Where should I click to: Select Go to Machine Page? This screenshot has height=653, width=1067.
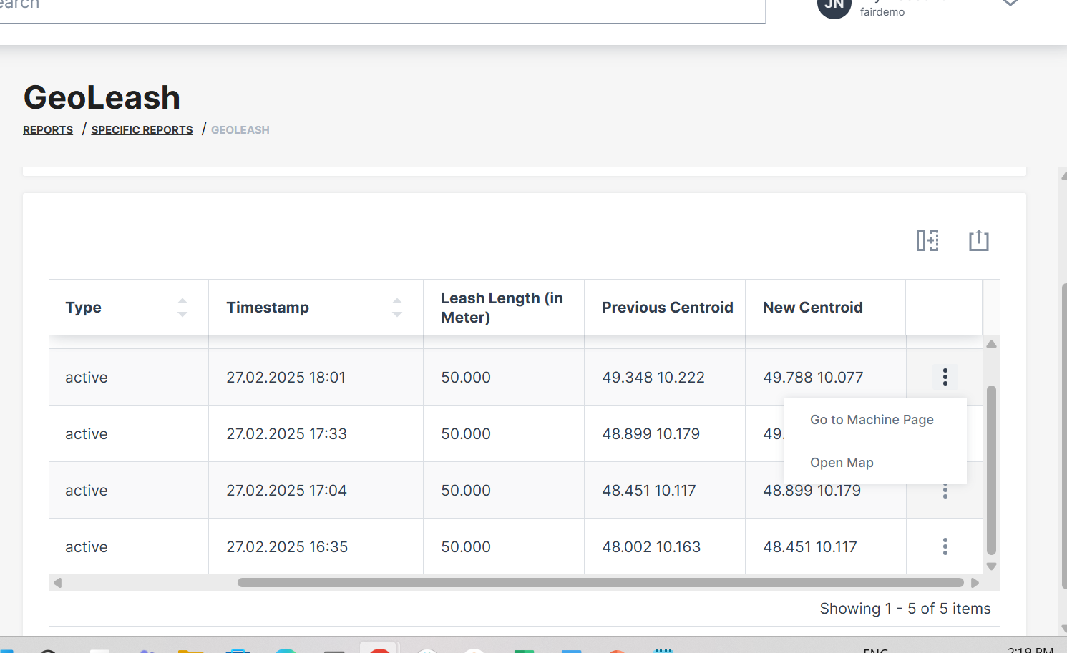(x=872, y=420)
